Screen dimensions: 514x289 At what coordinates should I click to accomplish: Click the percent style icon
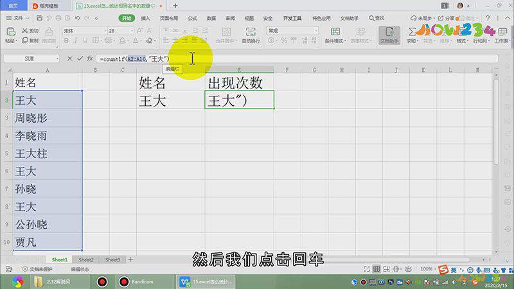tap(284, 40)
